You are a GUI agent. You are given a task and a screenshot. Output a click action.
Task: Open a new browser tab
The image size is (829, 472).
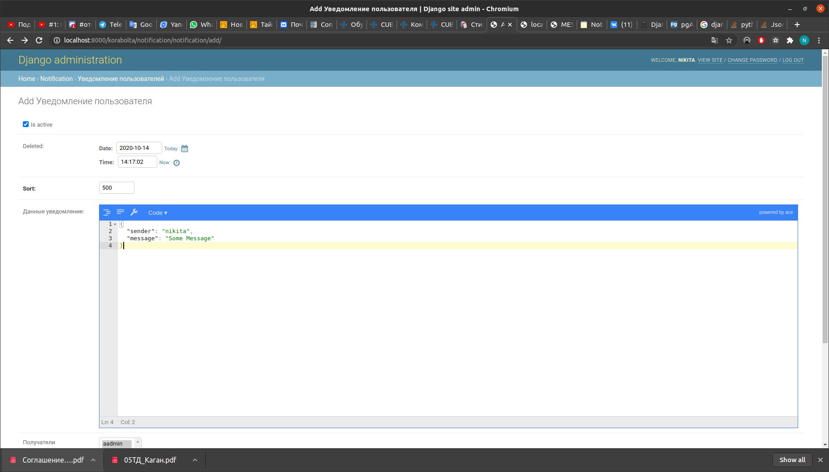pos(797,25)
